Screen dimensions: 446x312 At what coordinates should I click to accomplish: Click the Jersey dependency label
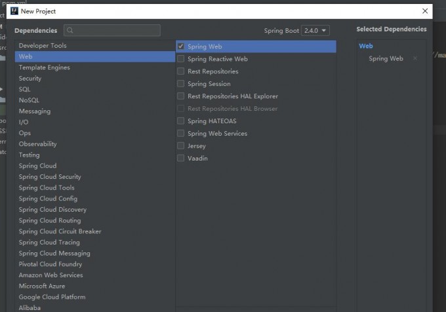tap(197, 146)
